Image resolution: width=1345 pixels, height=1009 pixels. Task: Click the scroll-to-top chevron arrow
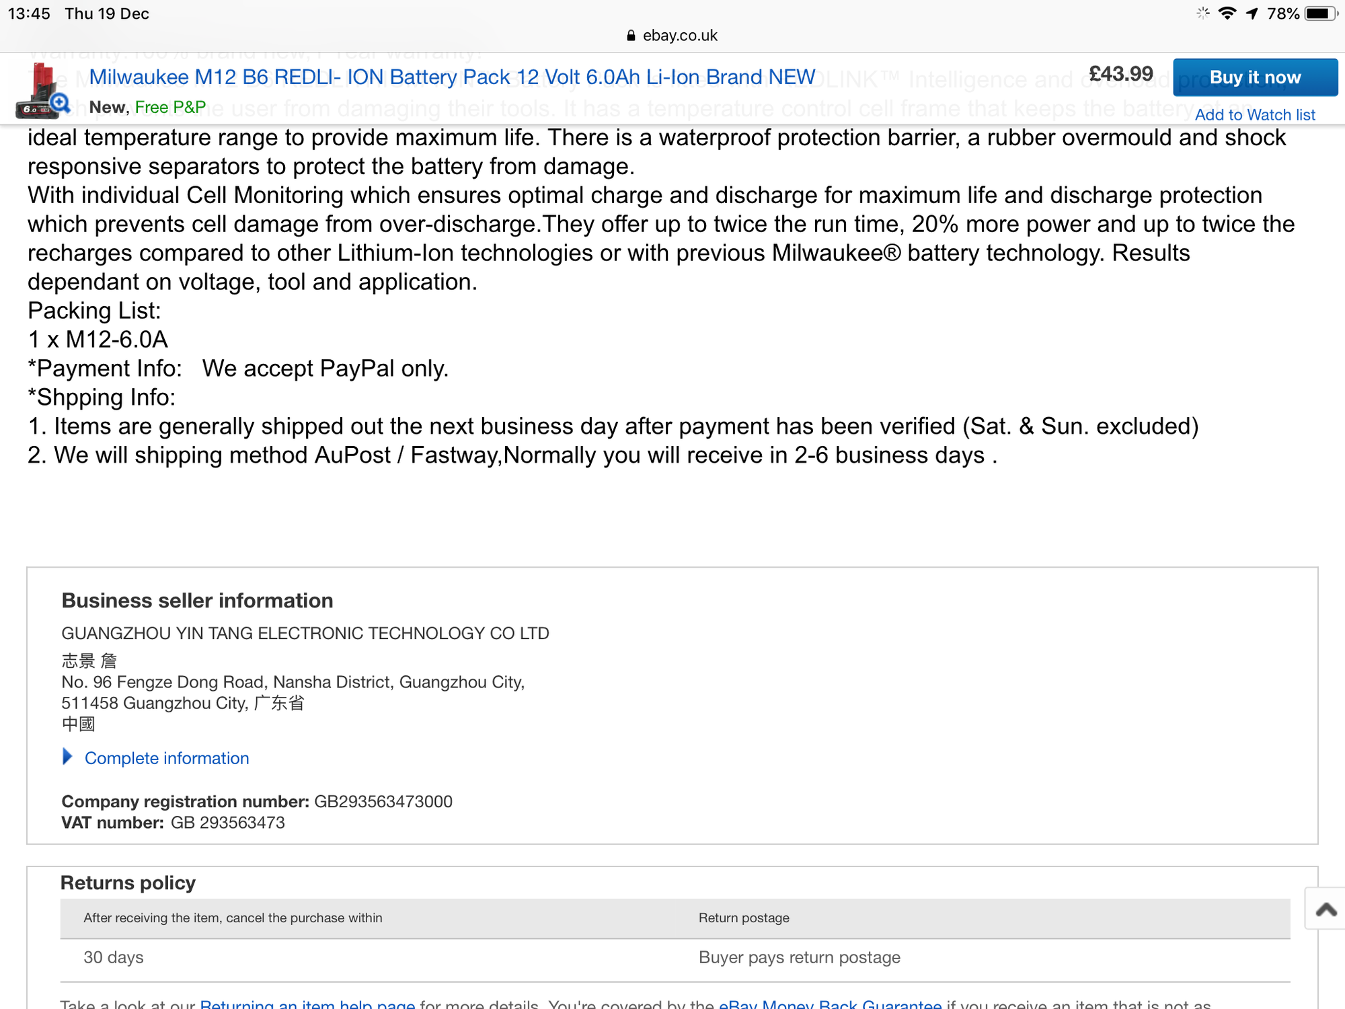point(1326,909)
